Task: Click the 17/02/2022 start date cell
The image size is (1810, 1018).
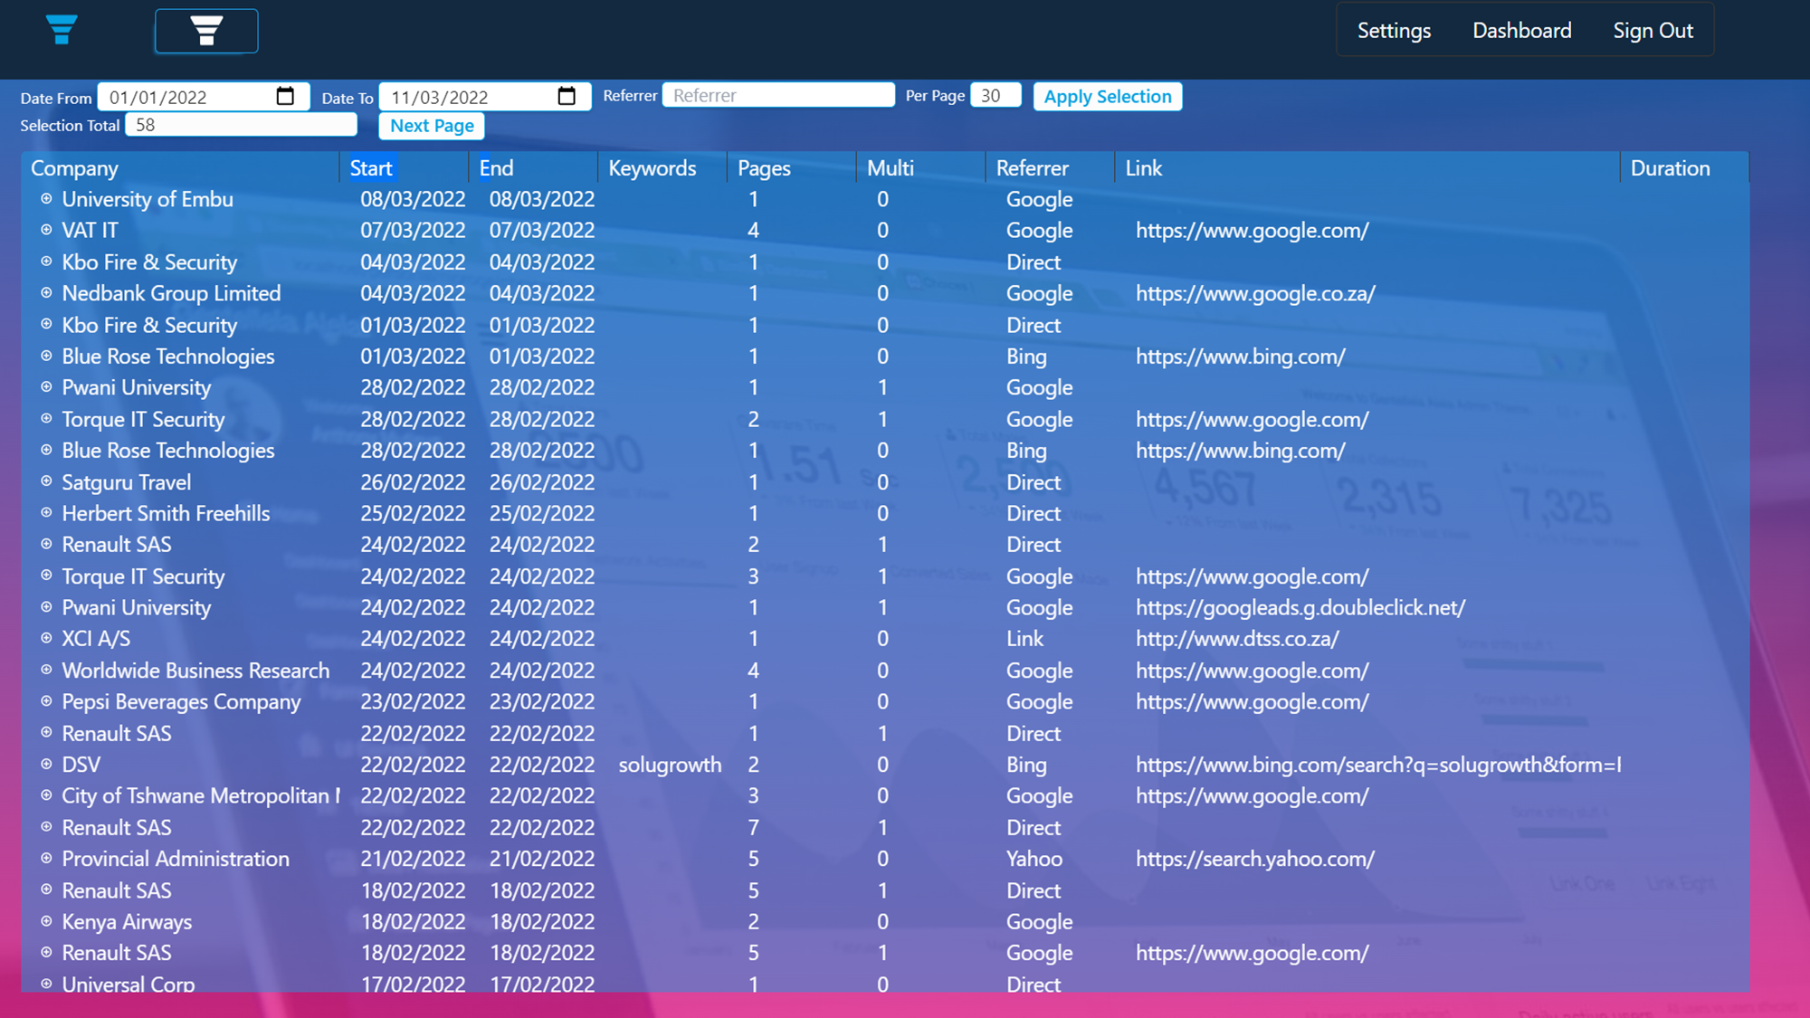Action: click(413, 984)
